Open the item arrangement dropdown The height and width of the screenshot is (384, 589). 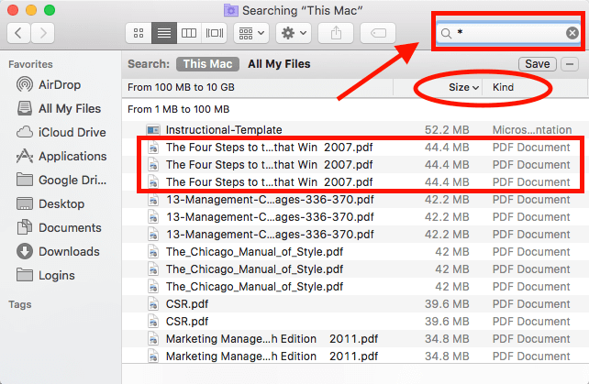(x=251, y=33)
